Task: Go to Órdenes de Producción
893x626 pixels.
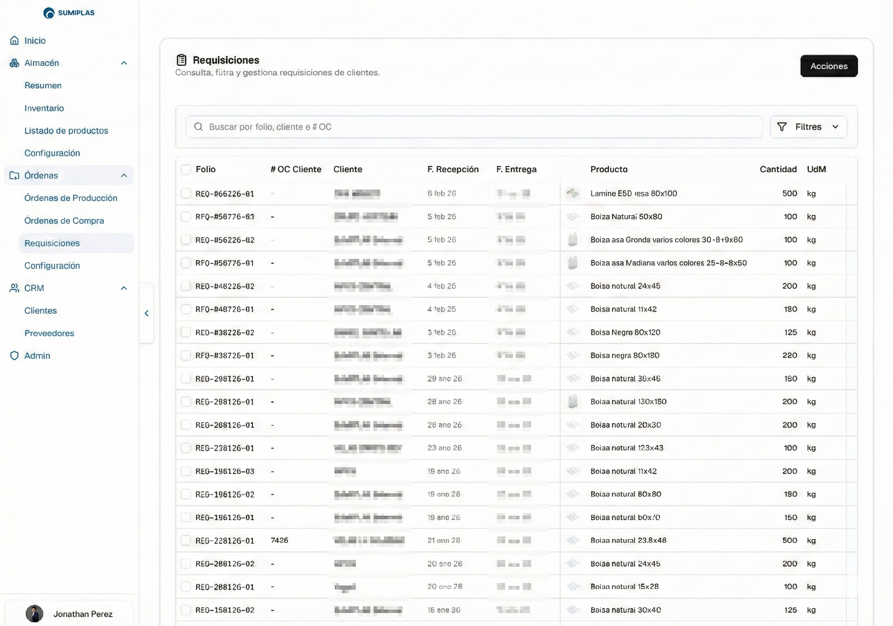Action: click(x=71, y=198)
